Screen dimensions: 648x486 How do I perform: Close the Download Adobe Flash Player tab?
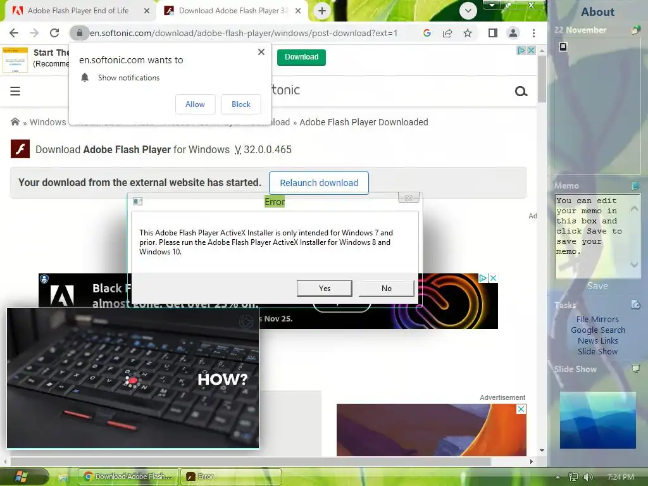point(298,11)
